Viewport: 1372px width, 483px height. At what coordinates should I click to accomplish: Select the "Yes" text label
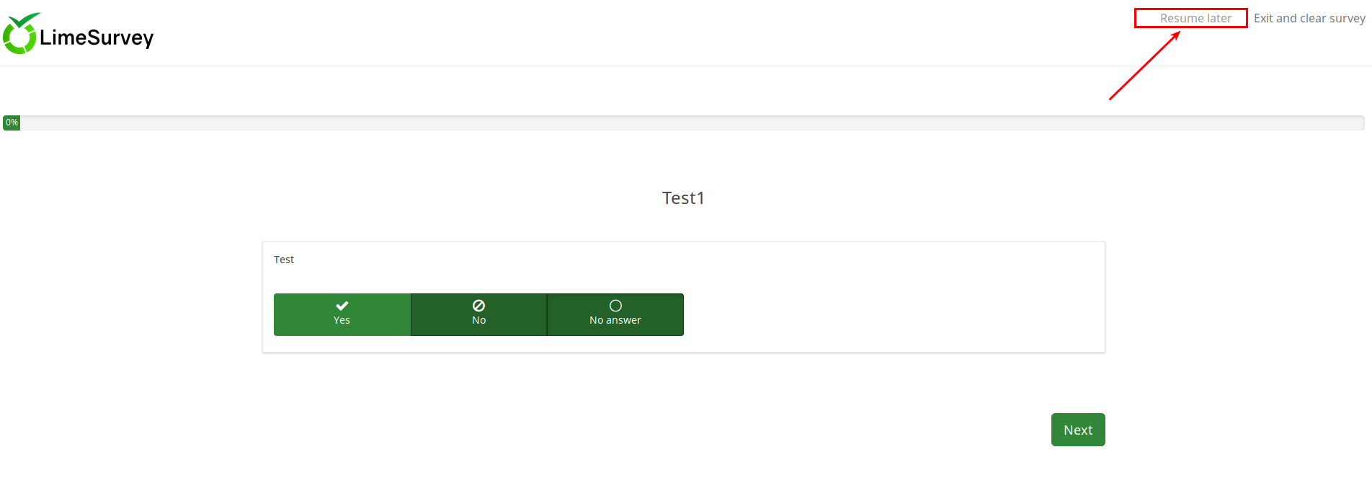click(342, 321)
